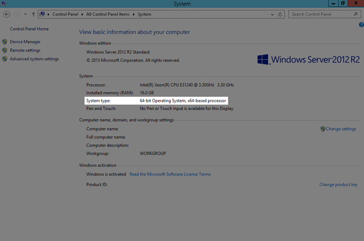The height and width of the screenshot is (241, 364).
Task: Click the shield icon beside Change settings
Action: pyautogui.click(x=323, y=129)
